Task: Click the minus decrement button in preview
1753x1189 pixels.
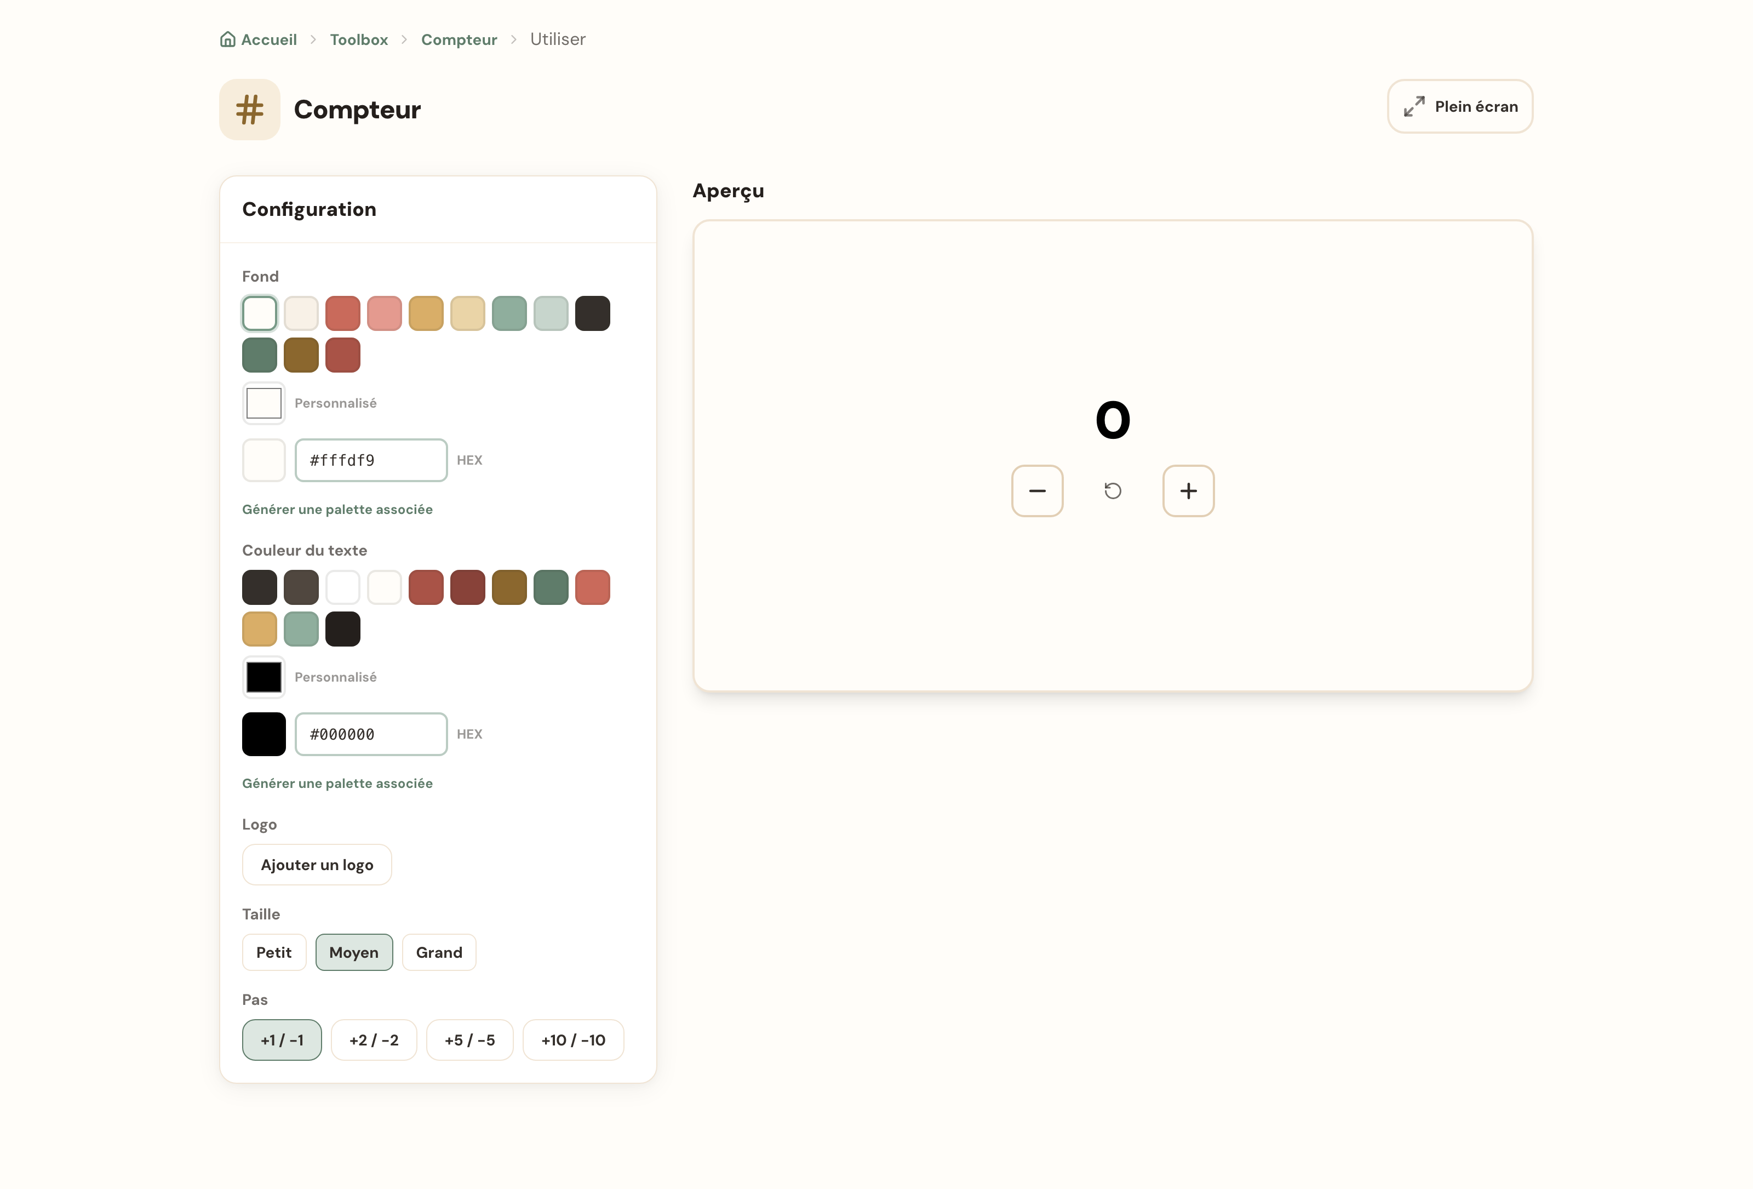Action: (1037, 491)
